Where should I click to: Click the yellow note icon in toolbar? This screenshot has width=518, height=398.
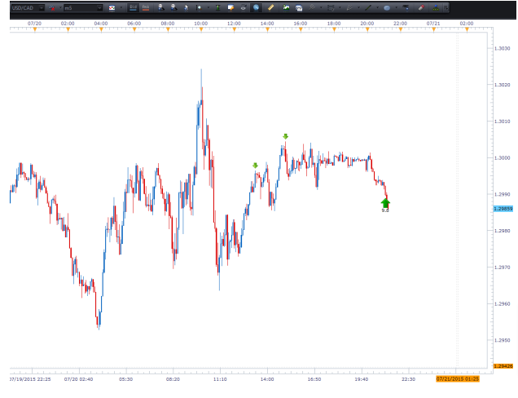tap(230, 7)
